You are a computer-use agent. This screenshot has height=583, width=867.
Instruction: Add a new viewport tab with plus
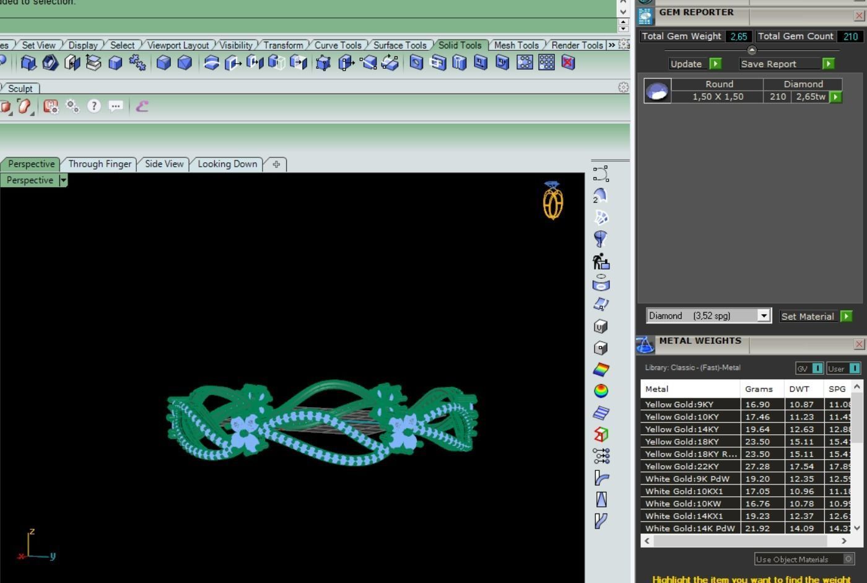pos(276,164)
